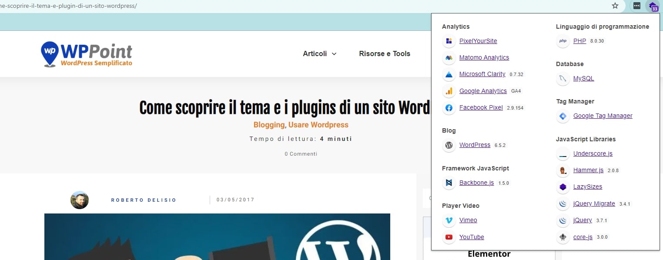
Task: Click the YouTube logo icon
Action: (x=449, y=237)
